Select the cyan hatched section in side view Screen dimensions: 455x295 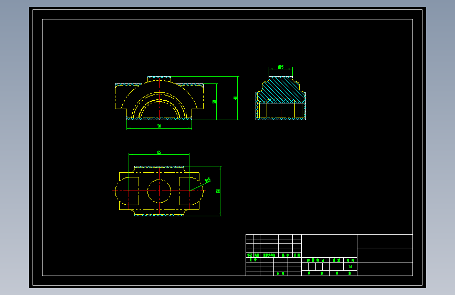point(281,89)
